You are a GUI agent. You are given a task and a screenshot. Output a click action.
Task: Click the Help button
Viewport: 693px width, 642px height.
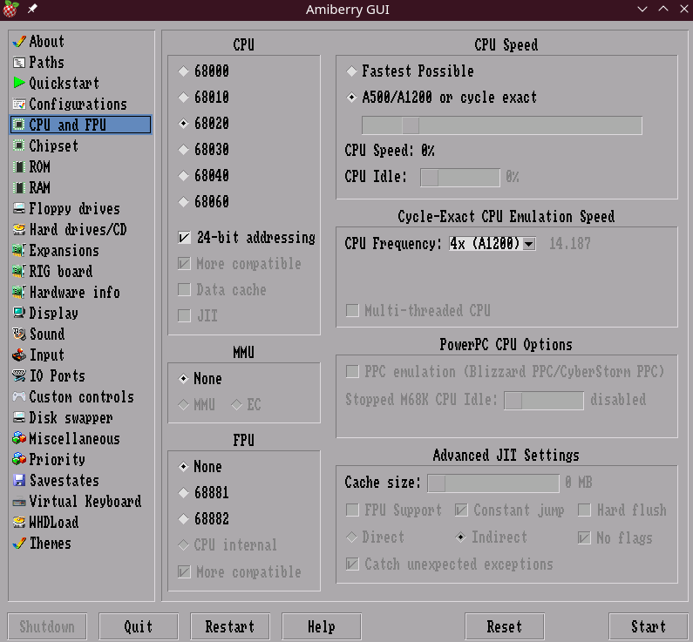tap(322, 626)
